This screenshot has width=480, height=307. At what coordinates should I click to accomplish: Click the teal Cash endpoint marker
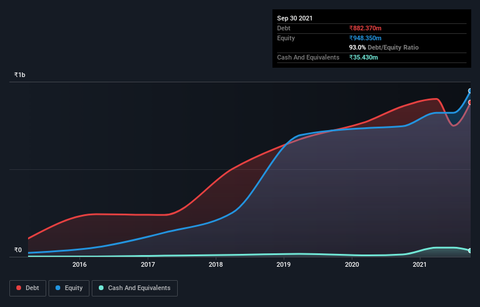point(470,250)
